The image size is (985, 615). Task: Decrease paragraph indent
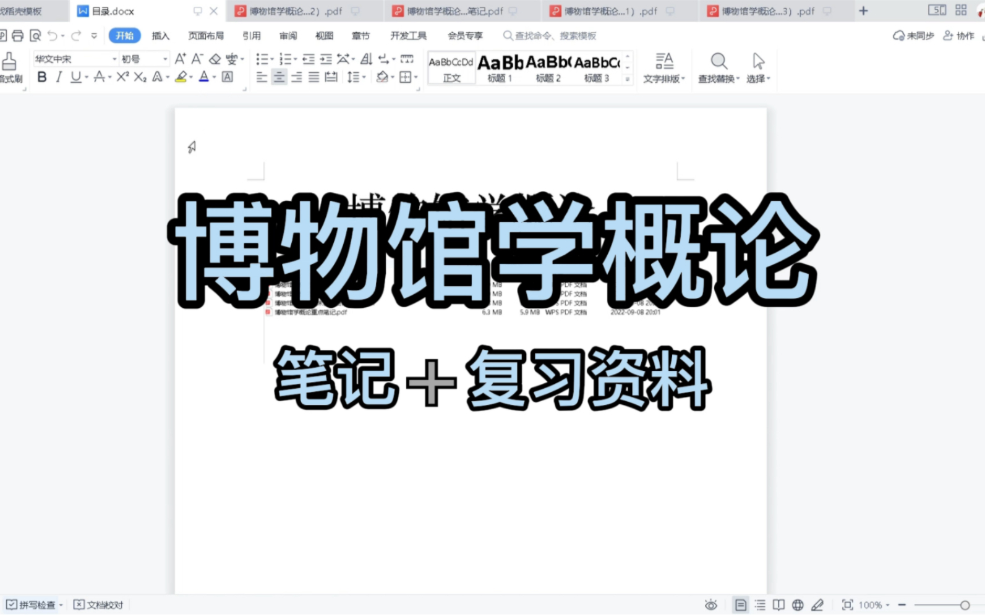tap(309, 59)
